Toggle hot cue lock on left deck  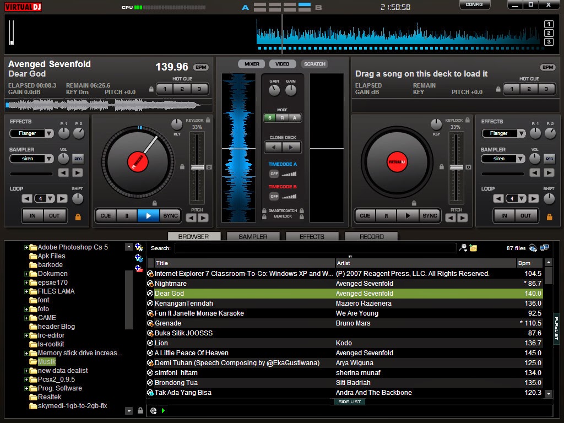(x=151, y=89)
